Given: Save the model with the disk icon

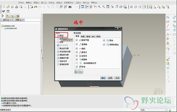Looking at the screenshot, I should (x=12, y=7).
